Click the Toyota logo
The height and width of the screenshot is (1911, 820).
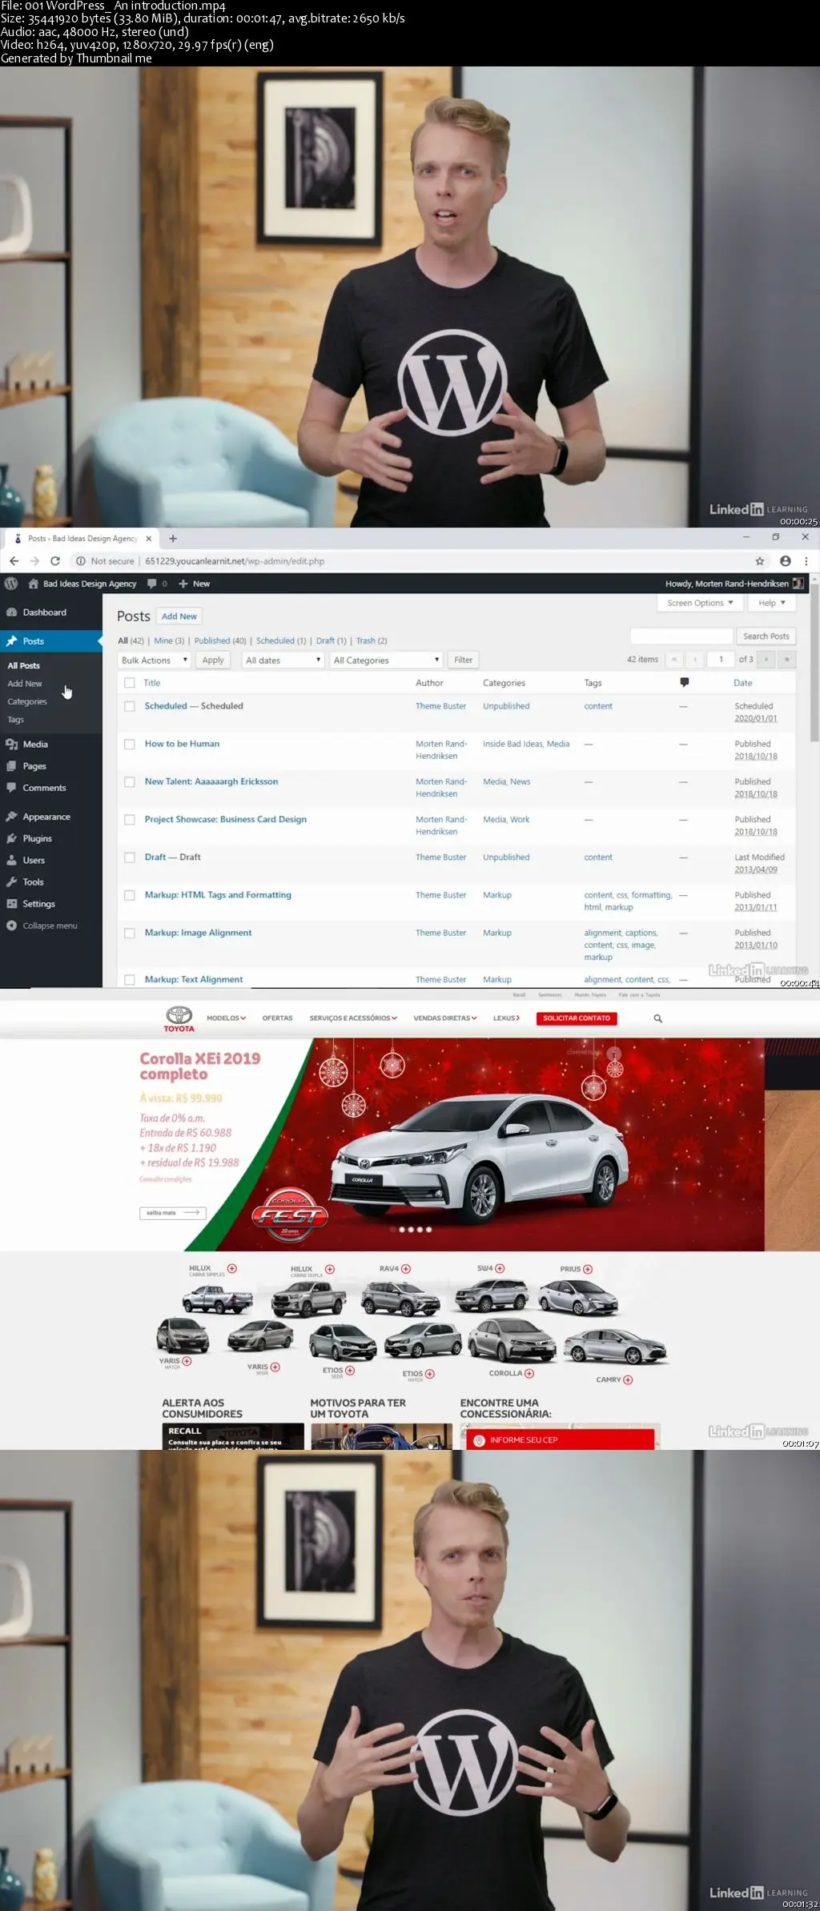click(179, 1018)
